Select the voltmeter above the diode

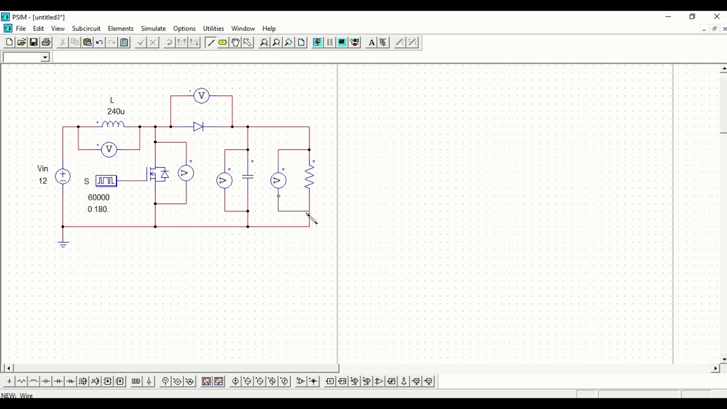[x=201, y=96]
